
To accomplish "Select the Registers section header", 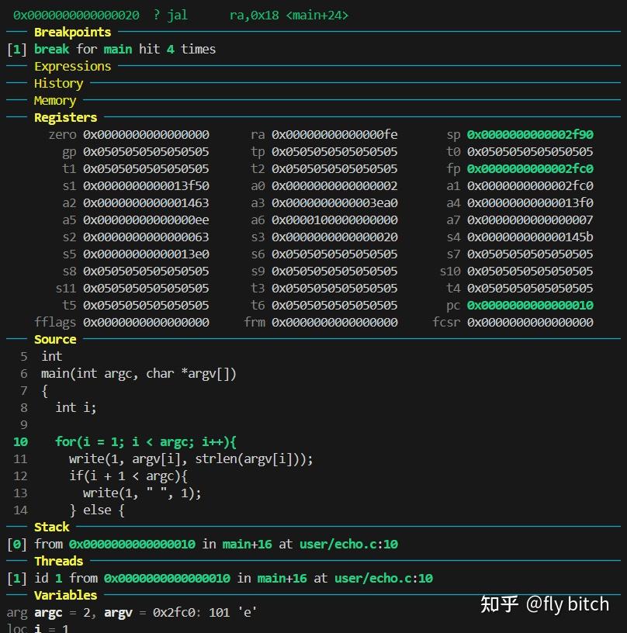I will (65, 117).
